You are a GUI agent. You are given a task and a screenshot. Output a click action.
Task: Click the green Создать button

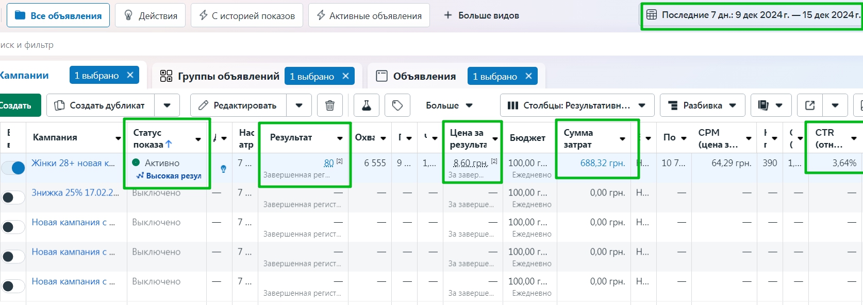point(20,105)
